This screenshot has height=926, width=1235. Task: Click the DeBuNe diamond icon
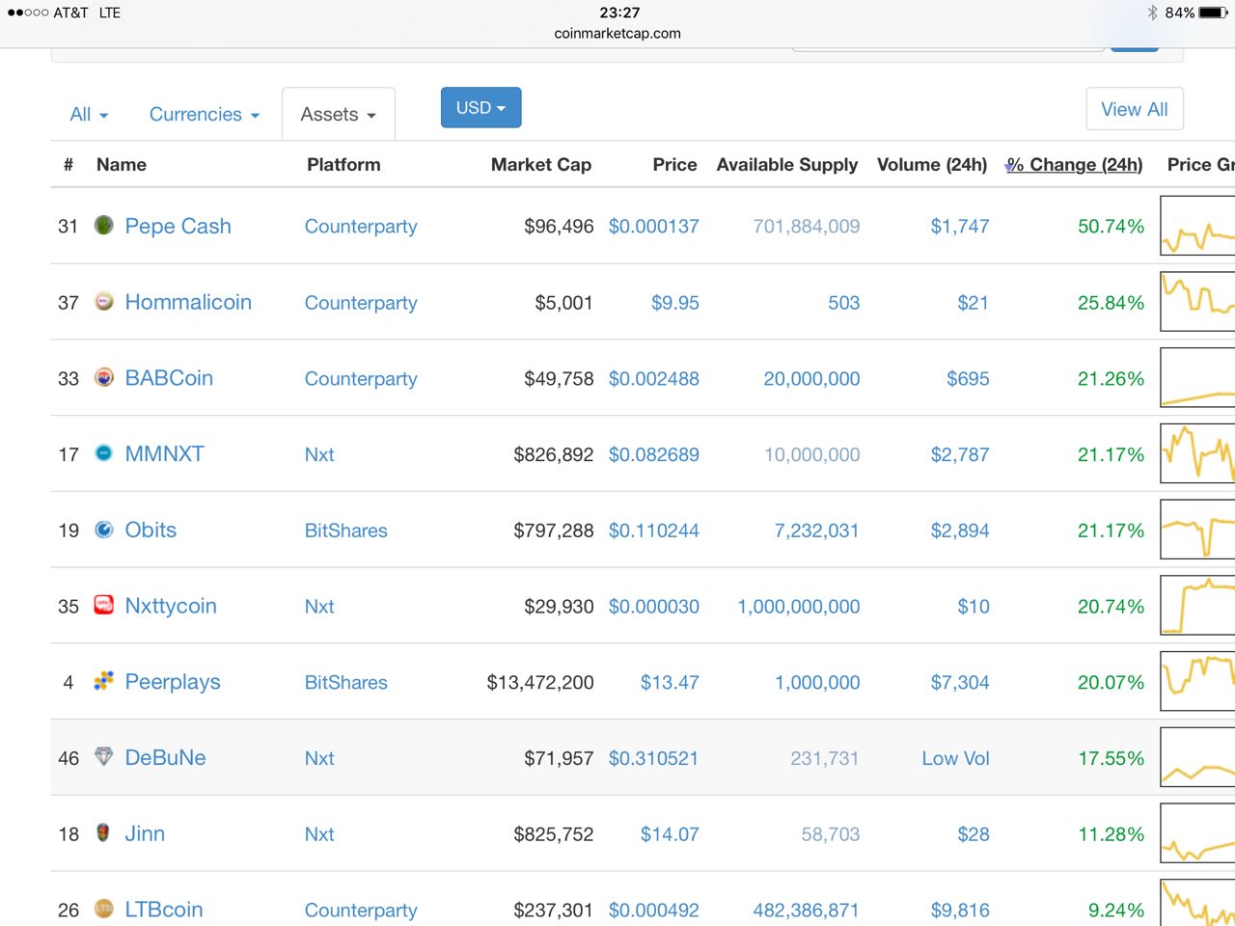click(104, 757)
